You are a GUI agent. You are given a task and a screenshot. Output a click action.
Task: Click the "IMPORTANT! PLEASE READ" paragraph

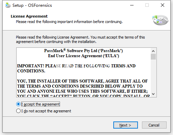(x=76, y=68)
